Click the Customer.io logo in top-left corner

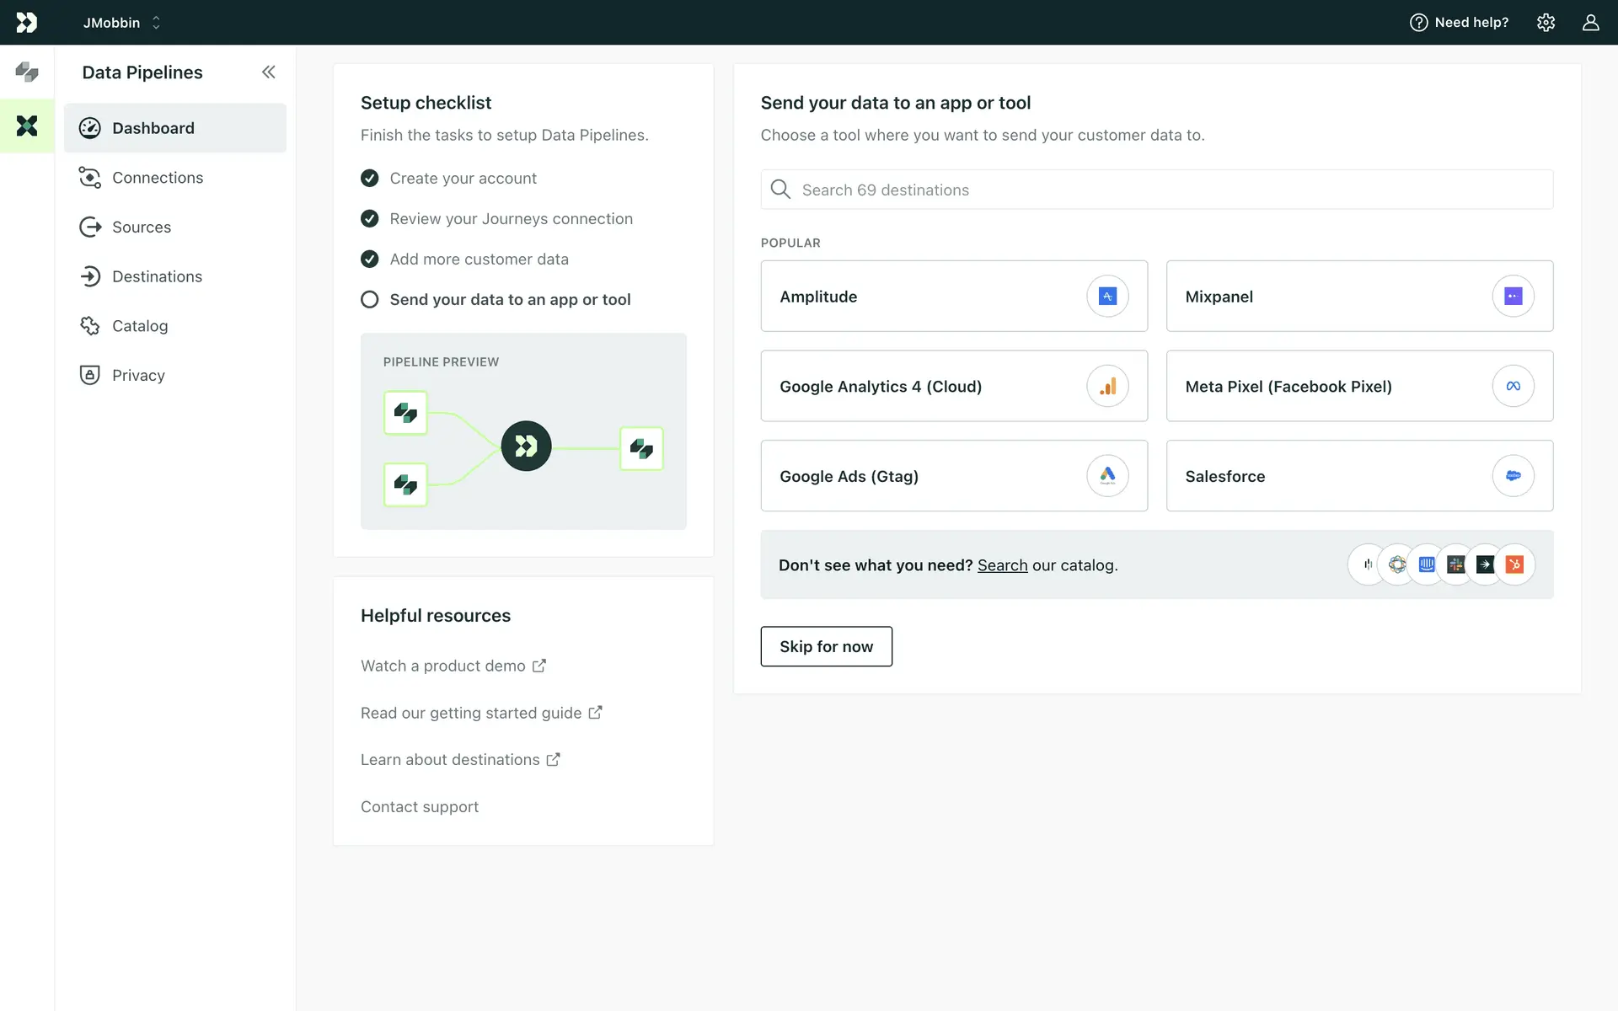[27, 23]
